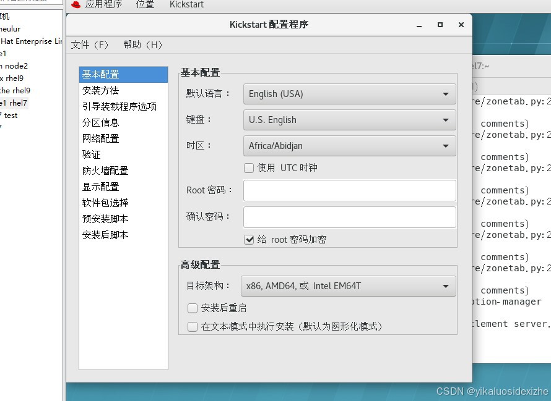Enable 在文本模式中执行安装 checkbox

192,327
